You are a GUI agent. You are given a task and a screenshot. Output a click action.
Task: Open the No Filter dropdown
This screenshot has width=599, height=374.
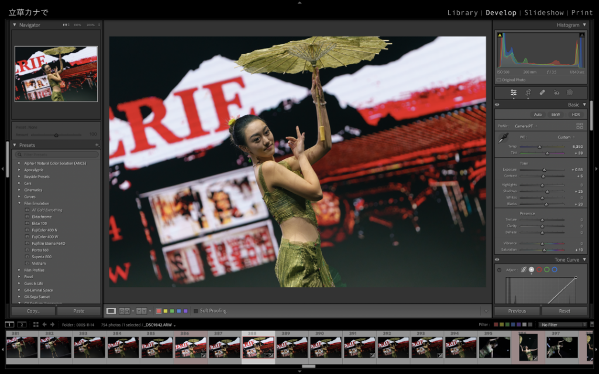pos(563,325)
